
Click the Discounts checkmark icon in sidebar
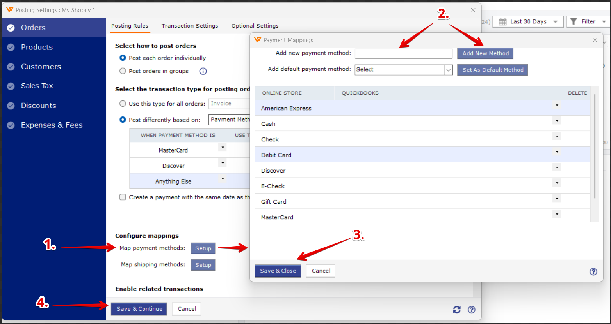pos(11,106)
